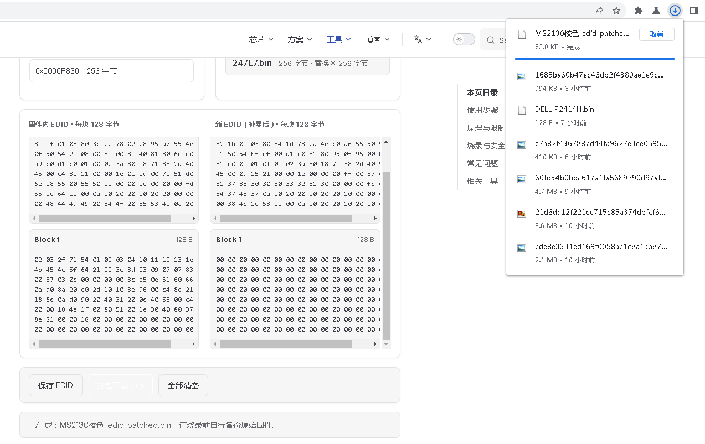This screenshot has height=444, width=705.
Task: Click up arrow of new EDID vertical scrollbar
Action: point(386,142)
